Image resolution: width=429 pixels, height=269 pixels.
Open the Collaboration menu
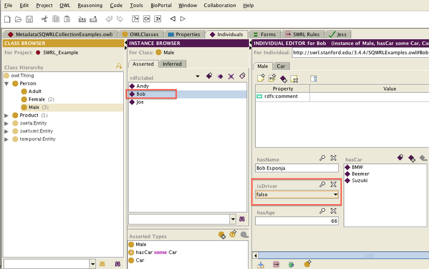pos(220,5)
